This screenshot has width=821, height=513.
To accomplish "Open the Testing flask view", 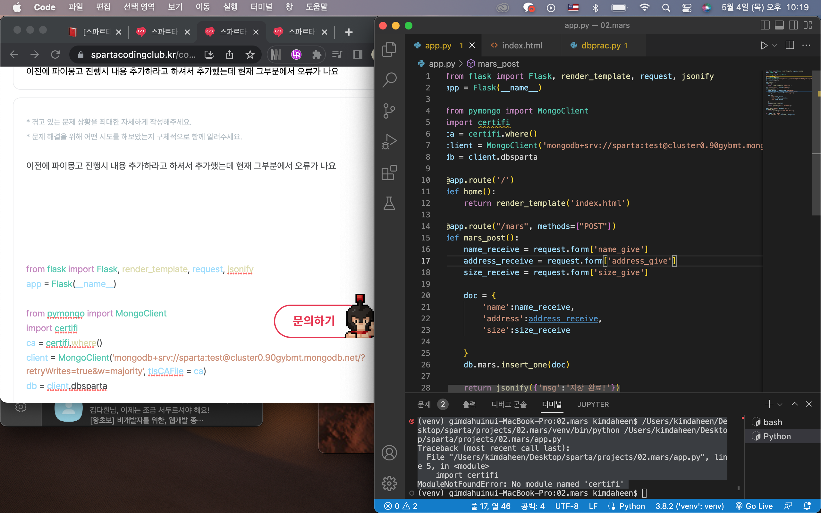I will pos(389,203).
